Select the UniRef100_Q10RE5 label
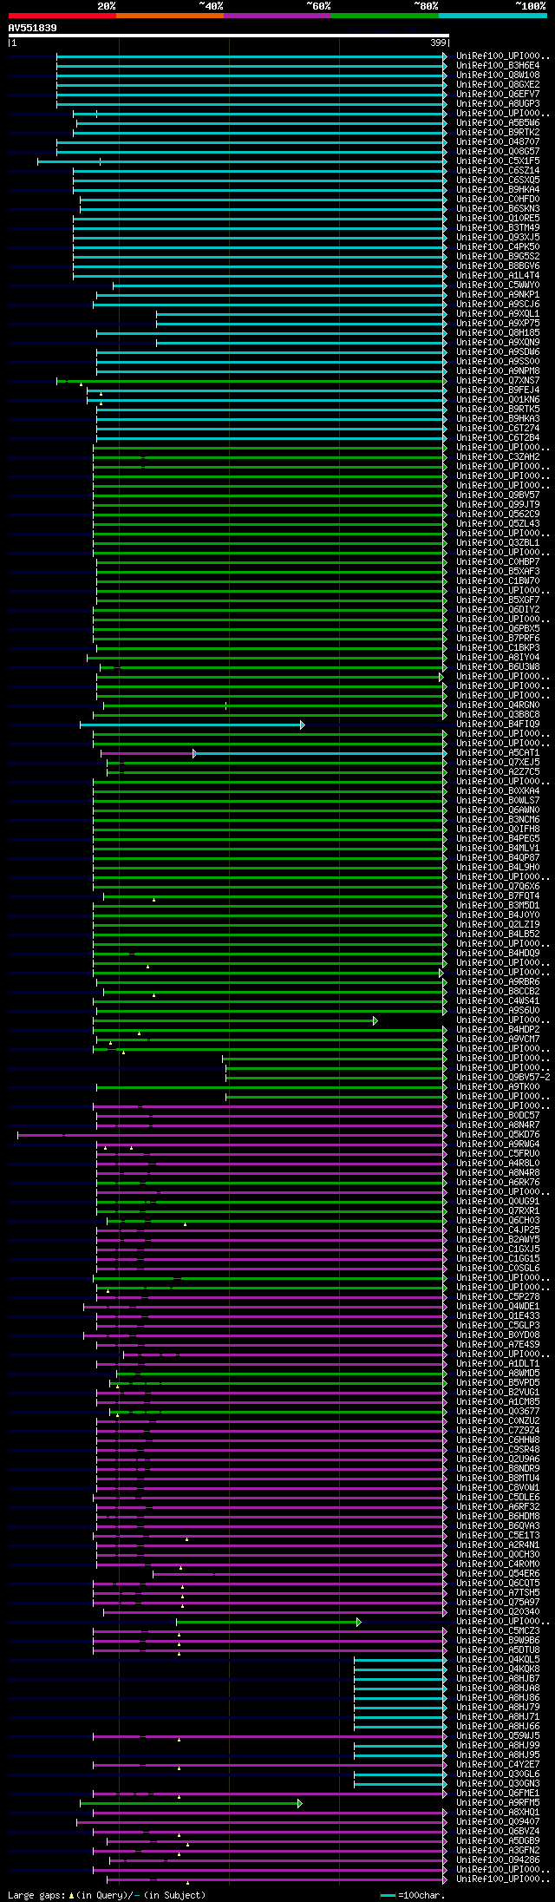 point(498,218)
